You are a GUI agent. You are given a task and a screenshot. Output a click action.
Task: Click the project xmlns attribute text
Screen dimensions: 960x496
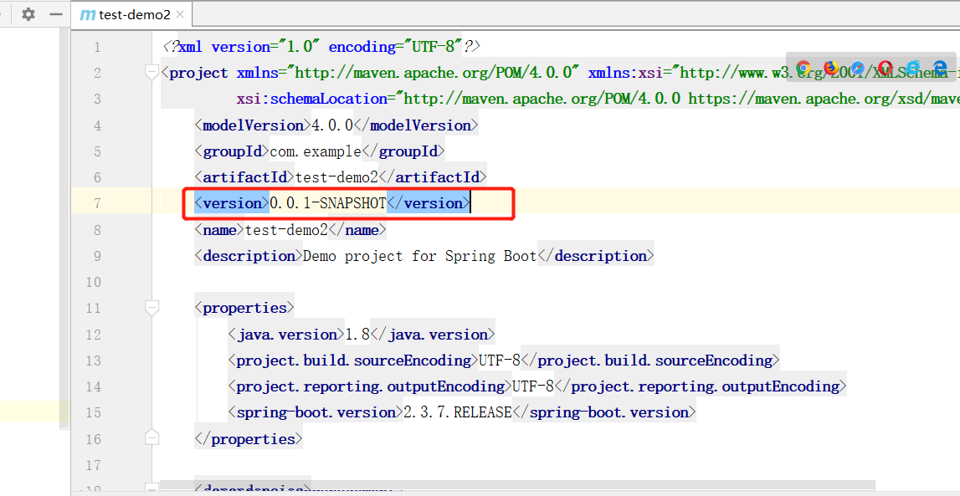tap(408, 74)
